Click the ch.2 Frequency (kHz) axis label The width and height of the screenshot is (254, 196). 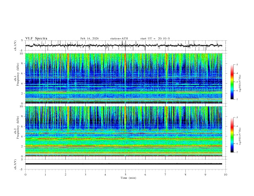(17, 131)
